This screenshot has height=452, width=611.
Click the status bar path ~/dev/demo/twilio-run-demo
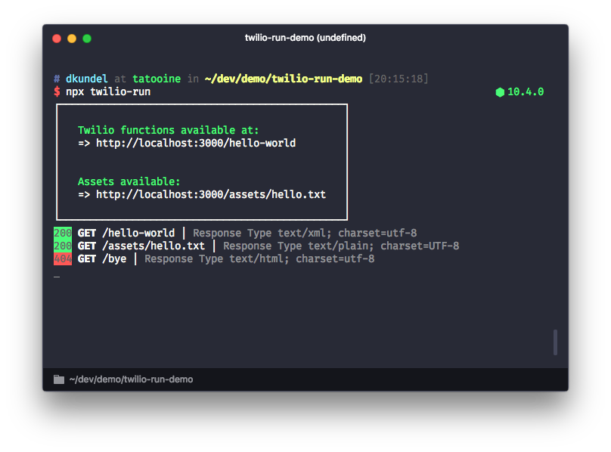[131, 379]
